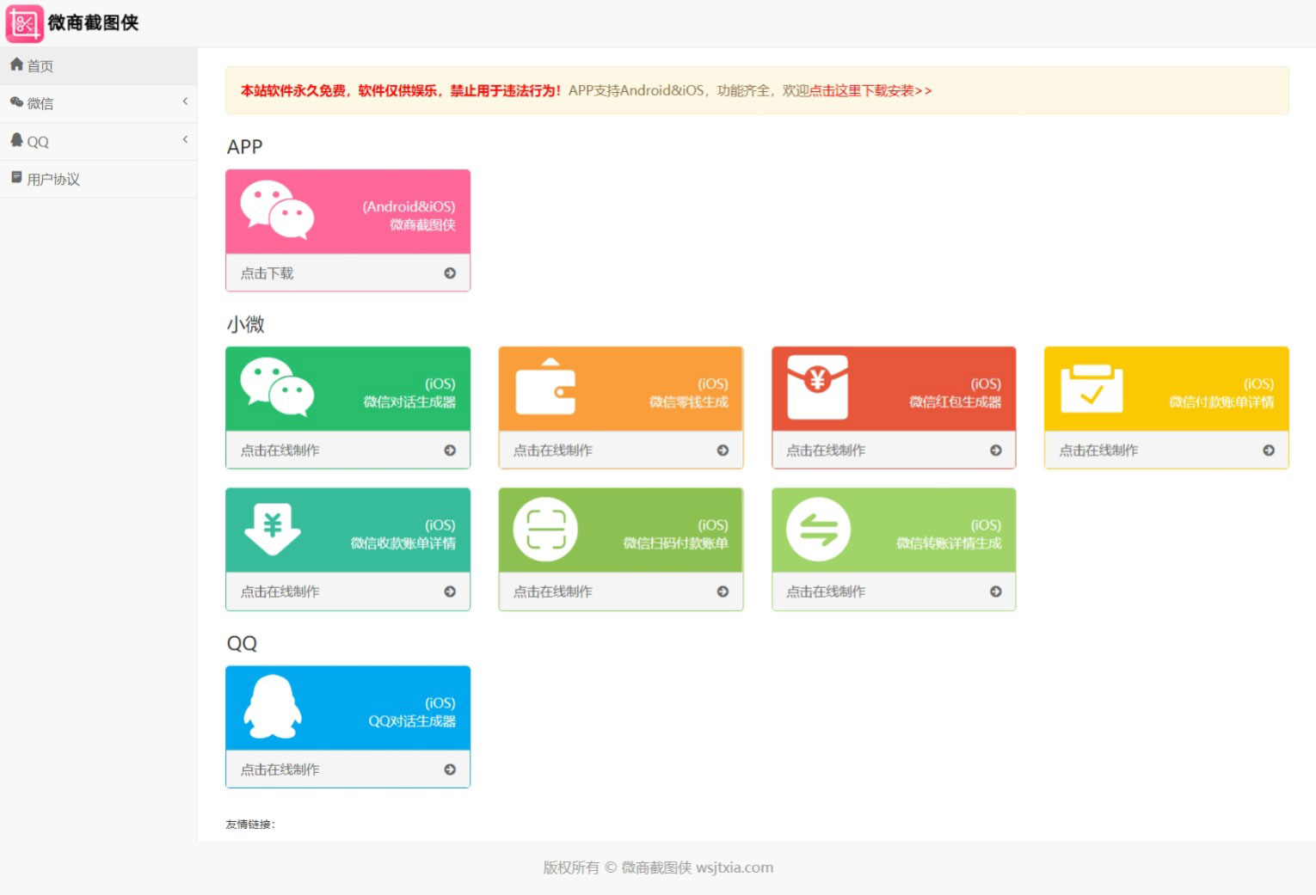Click the QQ section heading above the blue card
This screenshot has width=1316, height=895.
(x=242, y=643)
